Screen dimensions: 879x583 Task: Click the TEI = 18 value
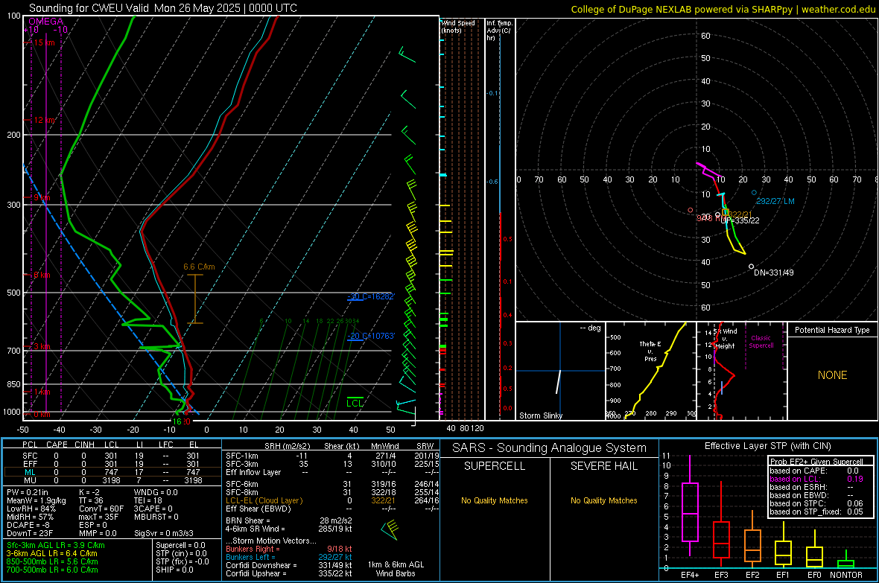tap(148, 500)
